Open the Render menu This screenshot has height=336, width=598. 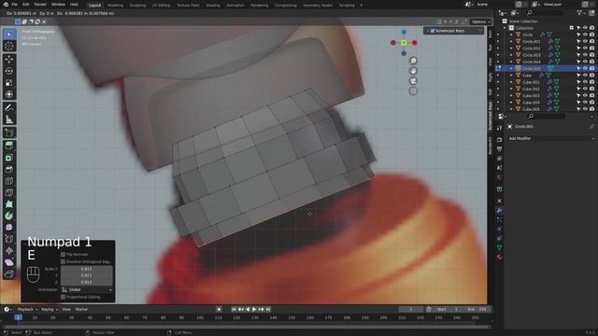point(40,5)
